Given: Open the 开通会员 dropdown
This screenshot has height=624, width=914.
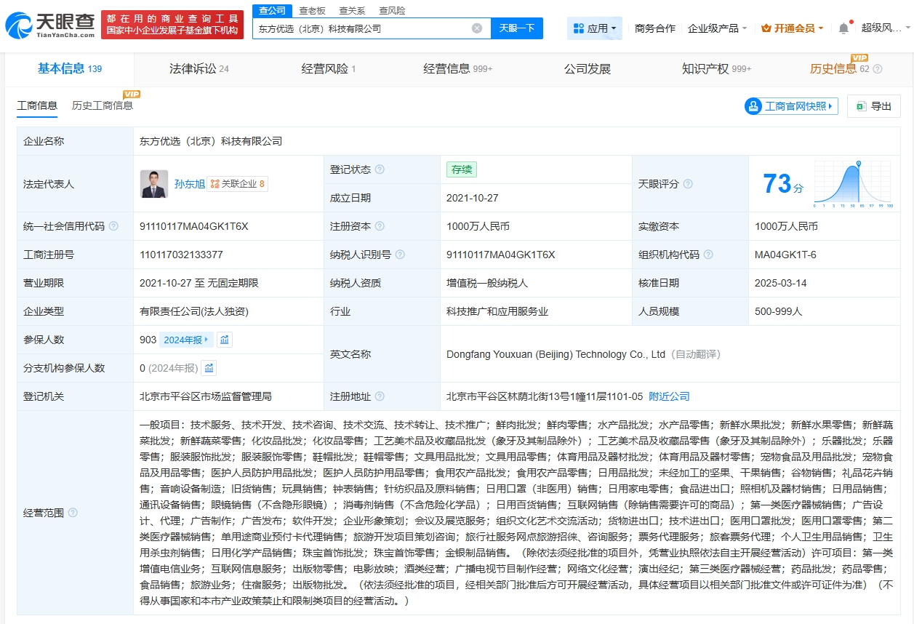Looking at the screenshot, I should [792, 27].
